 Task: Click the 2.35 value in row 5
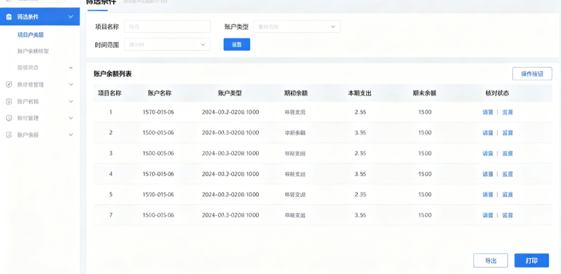click(x=360, y=195)
